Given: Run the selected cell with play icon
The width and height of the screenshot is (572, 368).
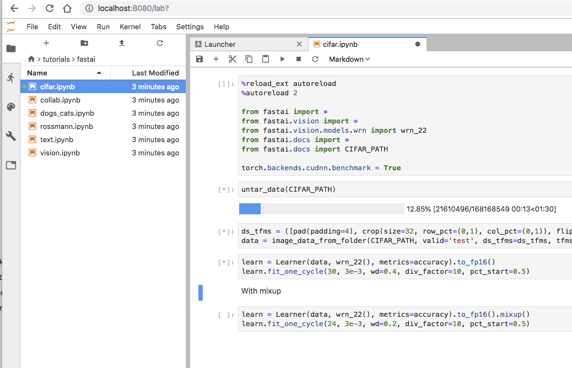Looking at the screenshot, I should [x=282, y=59].
